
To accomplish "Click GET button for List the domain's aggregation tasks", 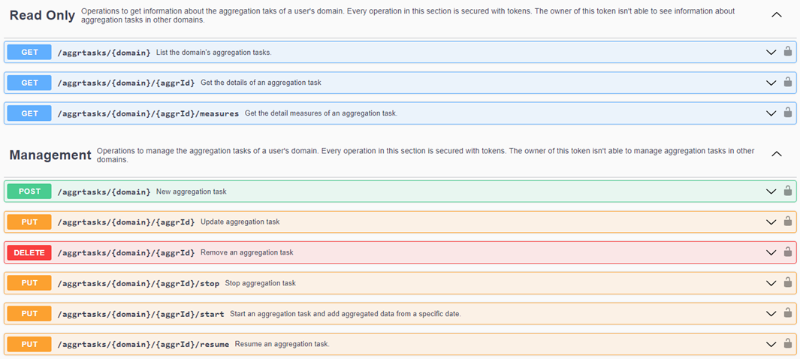I will coord(29,52).
